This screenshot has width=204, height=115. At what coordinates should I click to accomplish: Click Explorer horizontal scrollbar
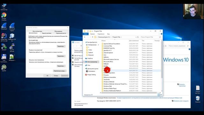tap(129, 93)
